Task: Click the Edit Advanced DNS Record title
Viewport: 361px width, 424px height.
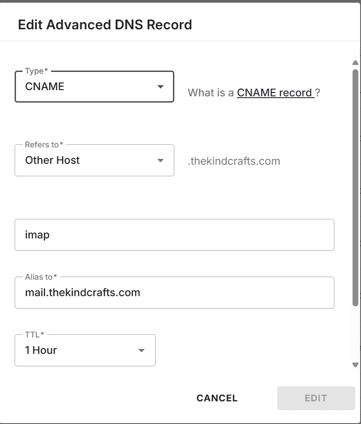Action: click(105, 24)
